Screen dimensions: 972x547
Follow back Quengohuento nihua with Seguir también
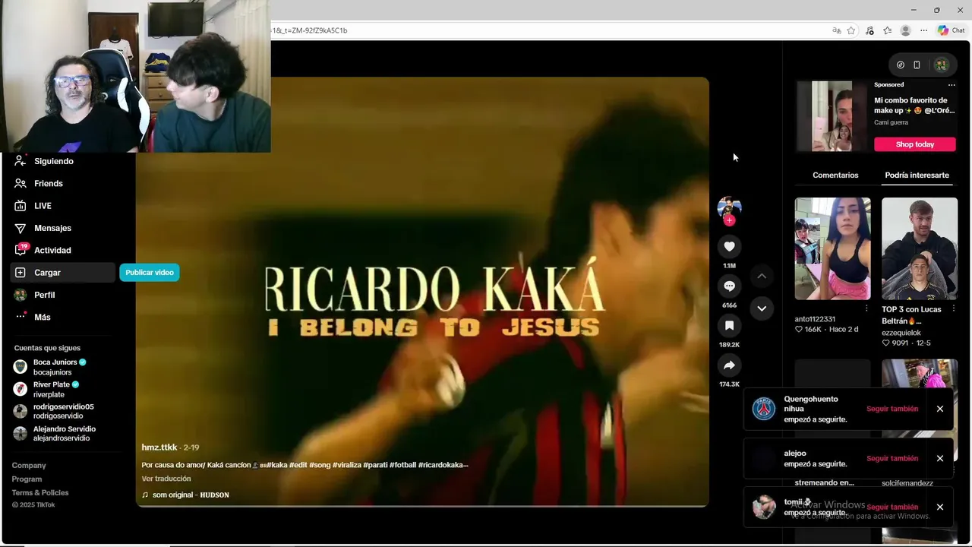892,409
